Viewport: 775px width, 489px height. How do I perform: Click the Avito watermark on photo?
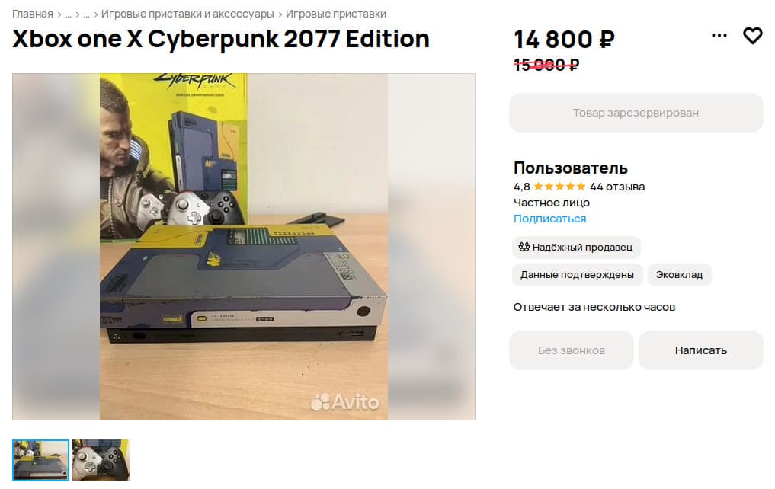coord(345,401)
